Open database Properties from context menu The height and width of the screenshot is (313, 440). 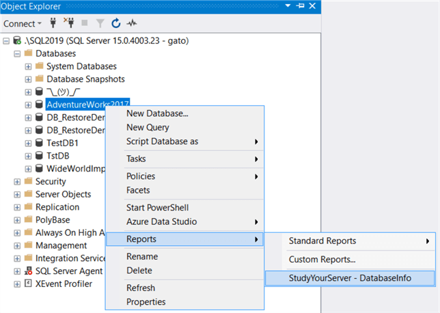click(184, 302)
